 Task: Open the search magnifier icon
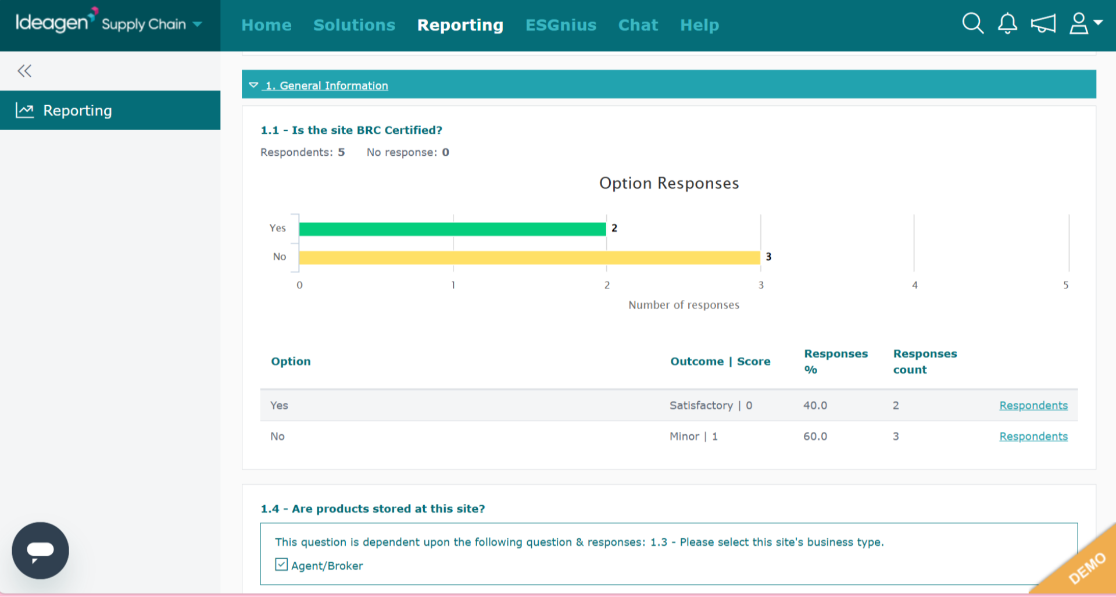click(972, 24)
